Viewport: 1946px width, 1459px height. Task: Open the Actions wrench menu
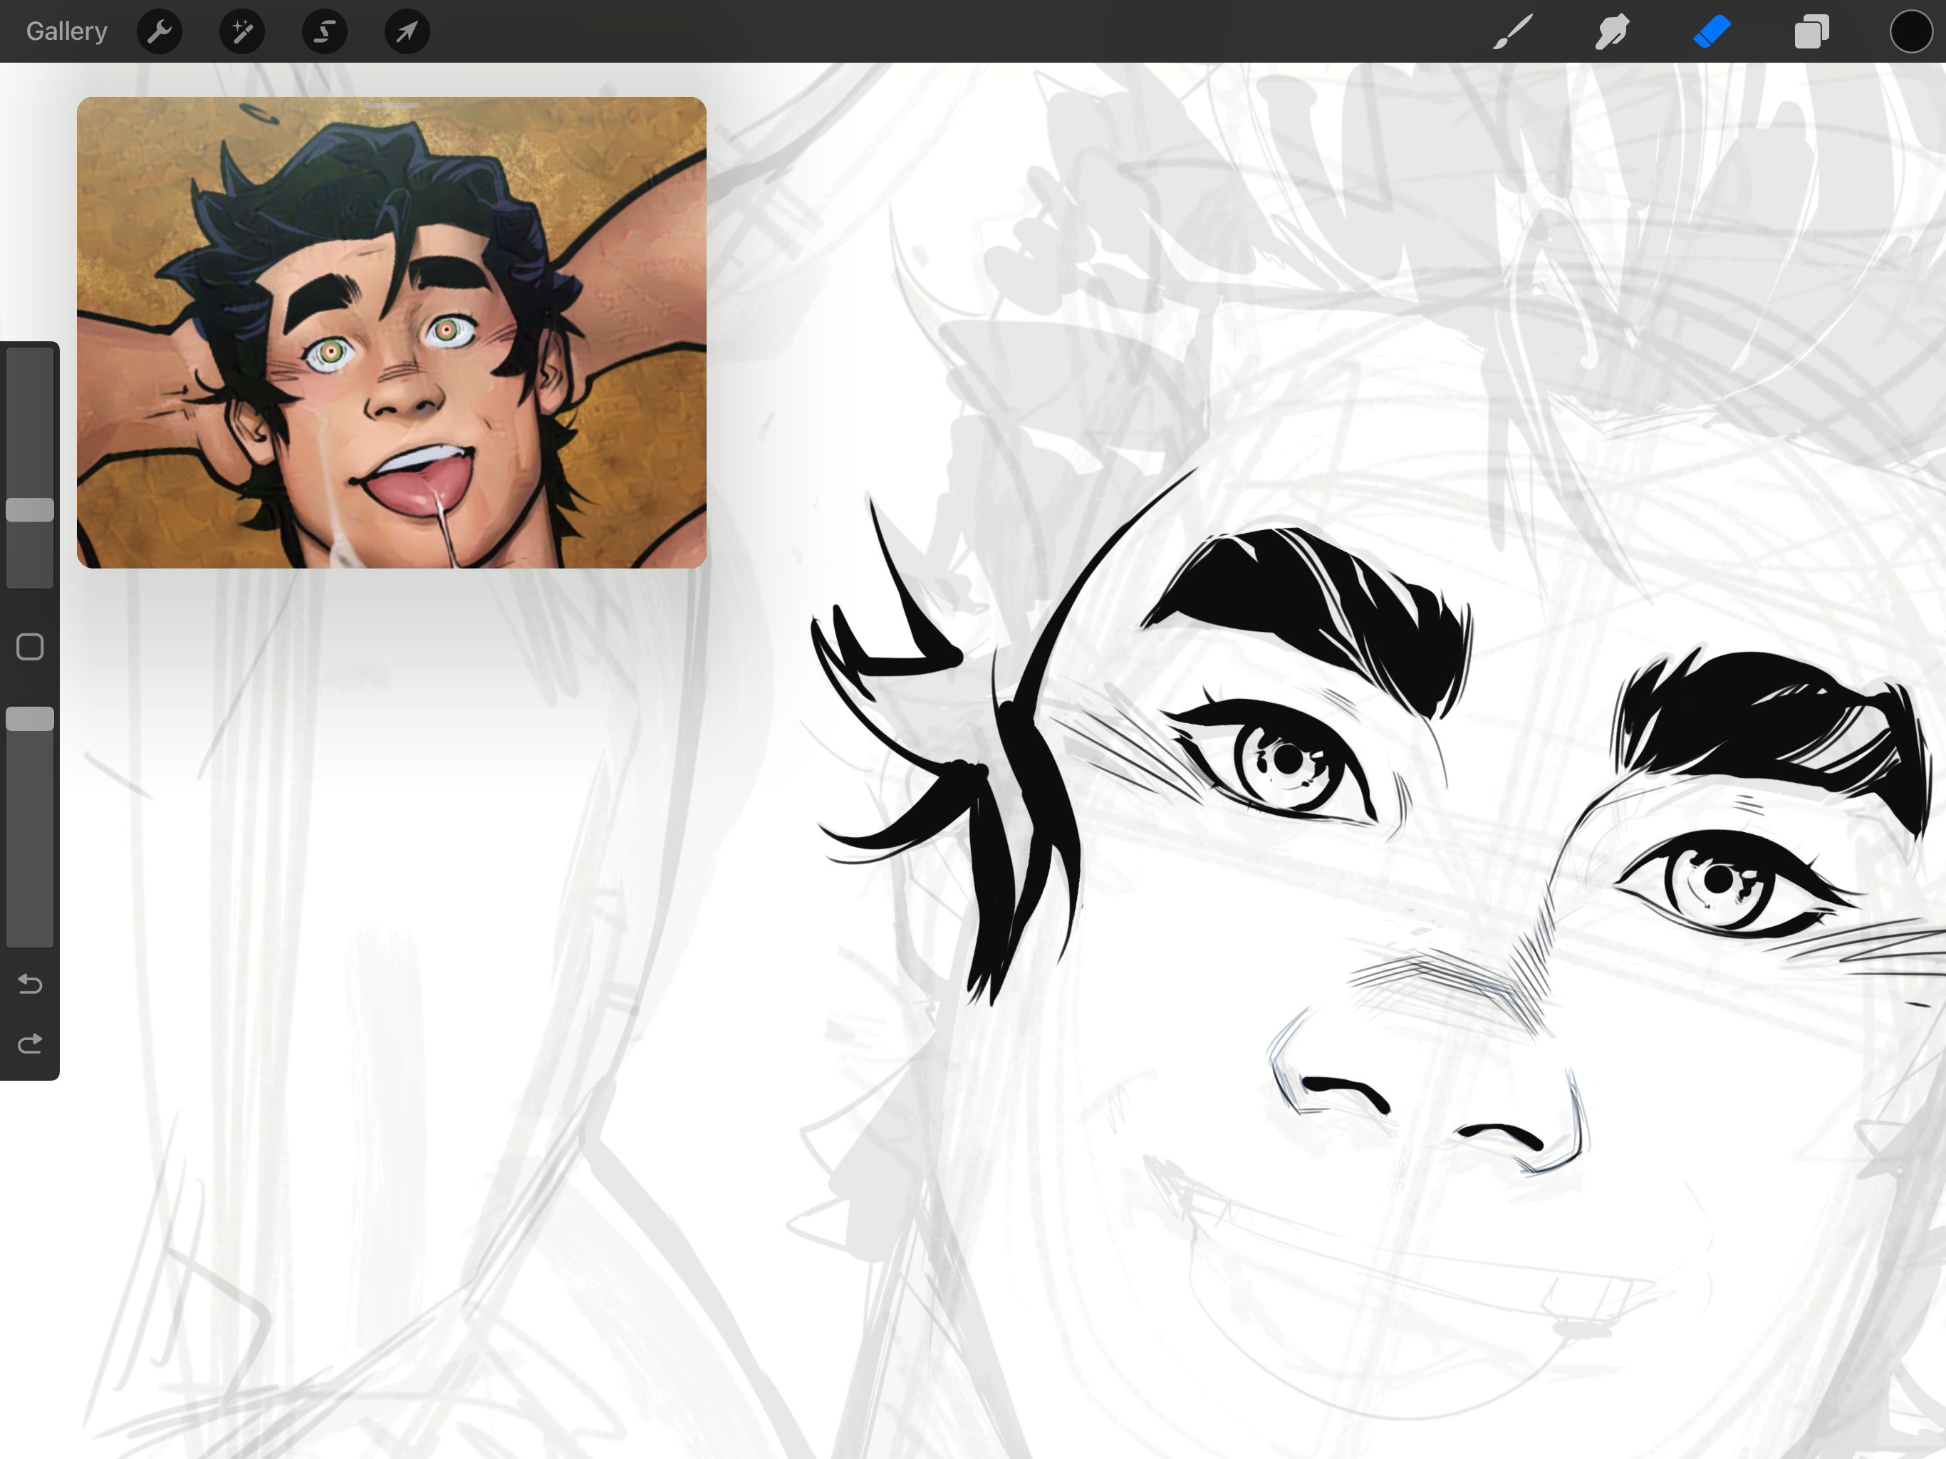160,31
